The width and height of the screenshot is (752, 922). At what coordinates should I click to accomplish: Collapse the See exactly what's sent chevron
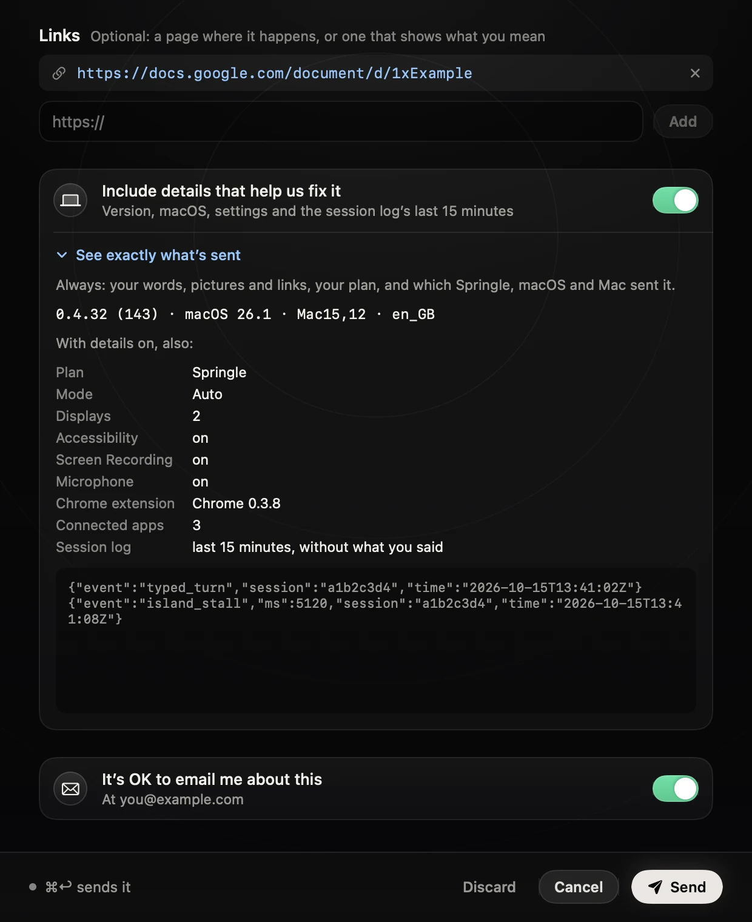coord(61,255)
